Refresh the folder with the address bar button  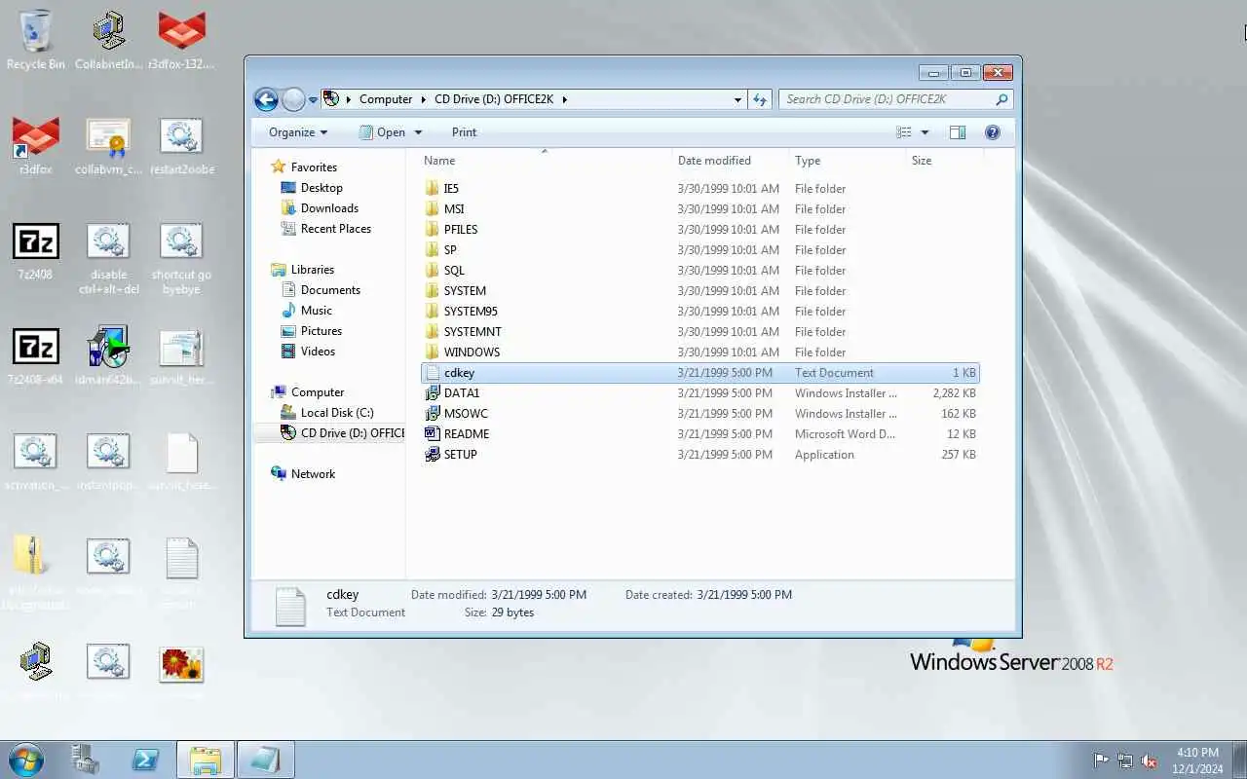pos(761,99)
